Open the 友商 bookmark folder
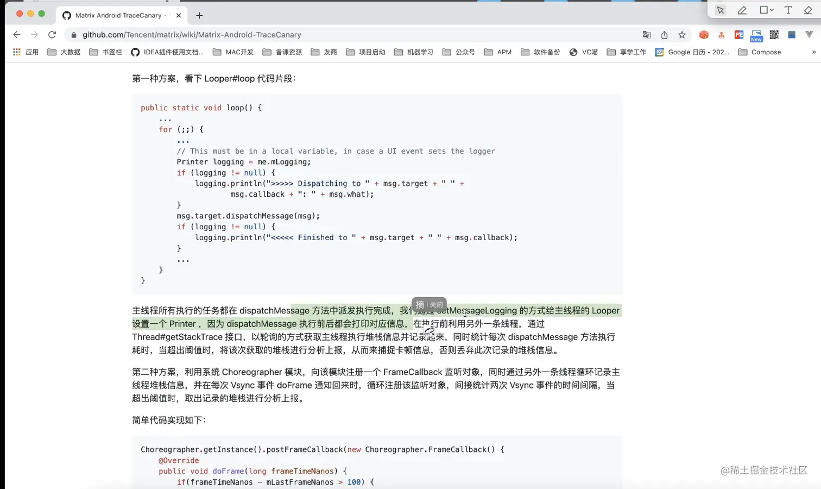Image resolution: width=821 pixels, height=489 pixels. click(x=324, y=52)
